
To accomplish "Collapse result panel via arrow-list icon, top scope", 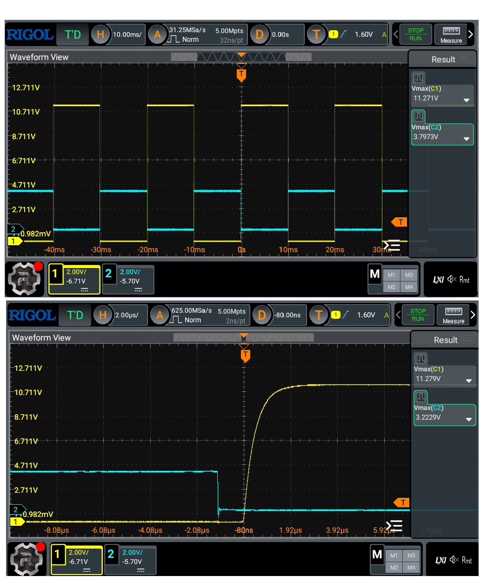I will click(391, 245).
